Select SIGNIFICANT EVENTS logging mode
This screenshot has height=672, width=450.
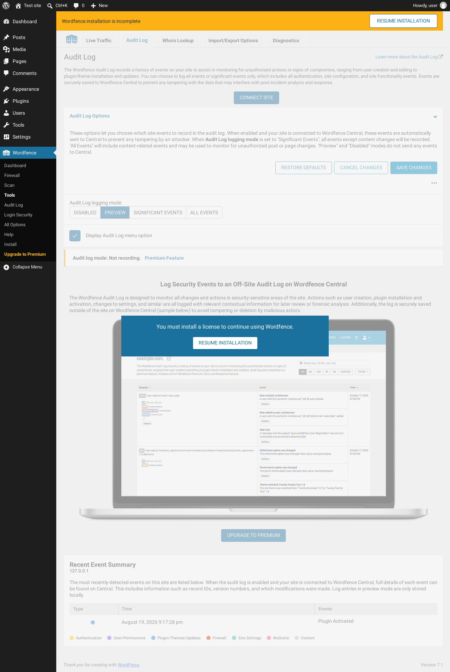pos(158,213)
